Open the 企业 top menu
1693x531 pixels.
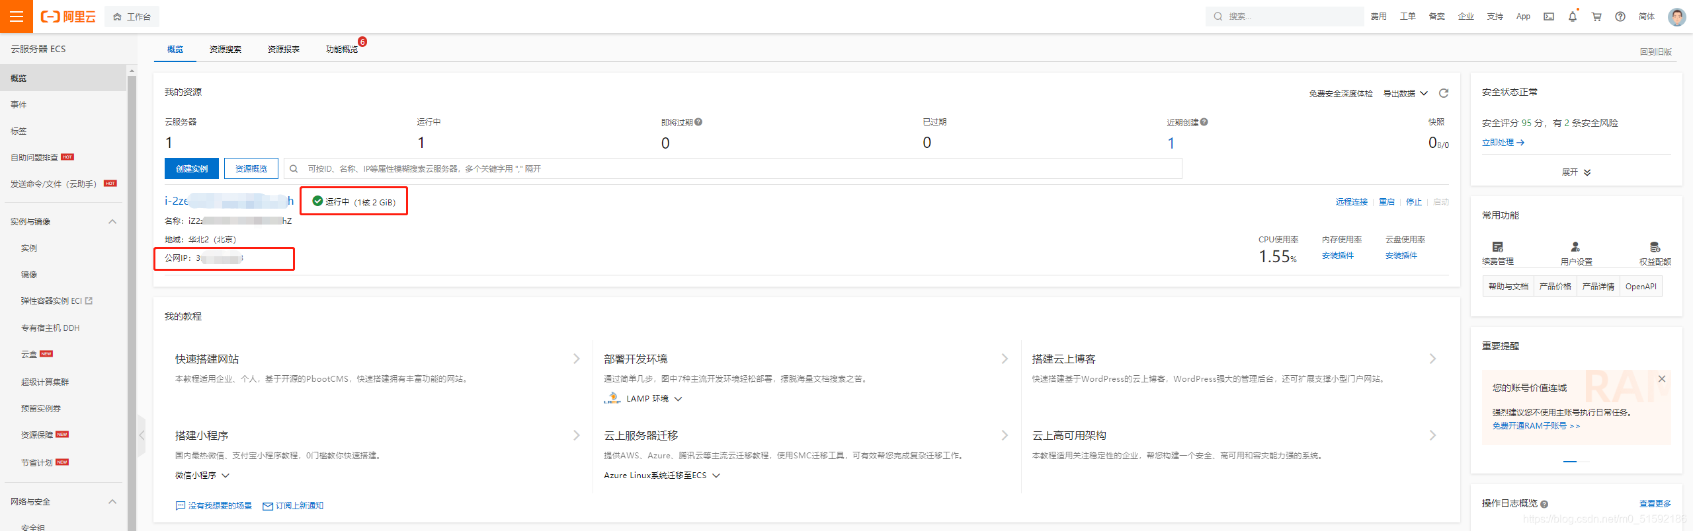point(1466,17)
